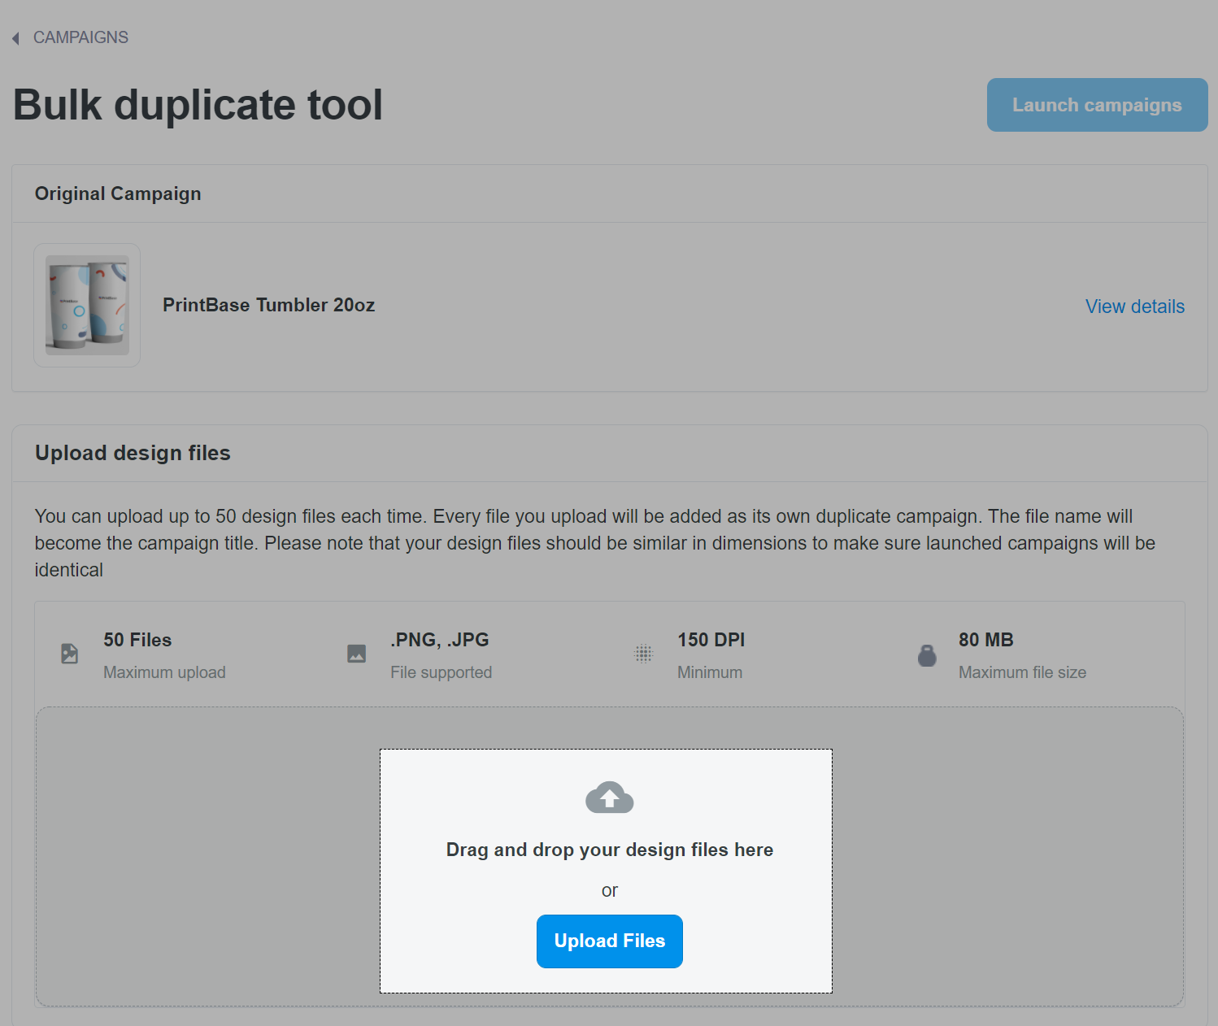This screenshot has width=1218, height=1026.
Task: Click the 'Minimum' label under 150 DPI
Action: pyautogui.click(x=710, y=672)
